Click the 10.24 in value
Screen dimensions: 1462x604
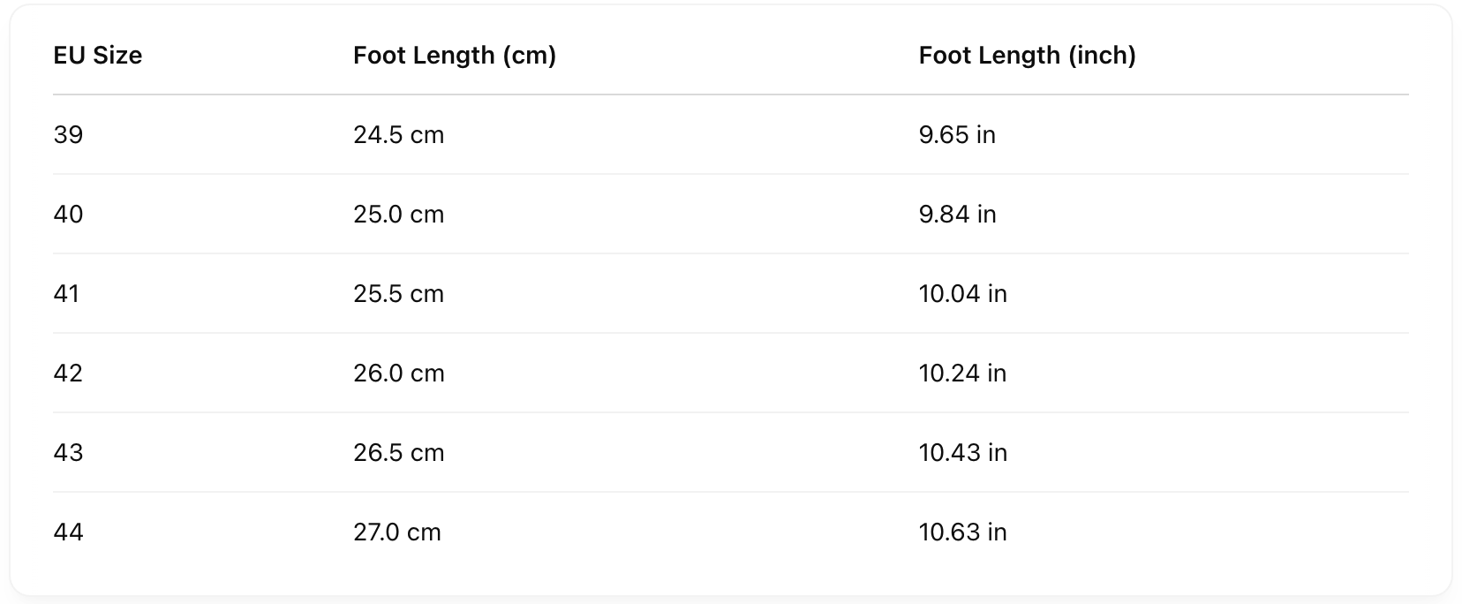point(962,374)
